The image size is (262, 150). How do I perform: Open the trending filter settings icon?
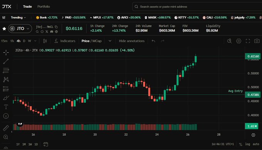click(x=4, y=17)
